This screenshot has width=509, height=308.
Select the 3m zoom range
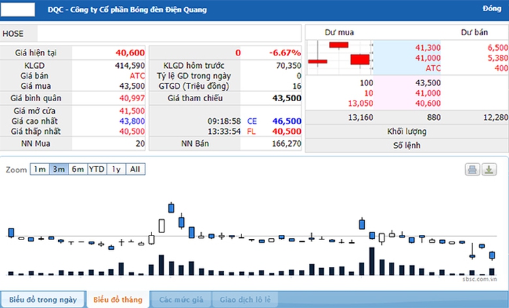(x=59, y=169)
